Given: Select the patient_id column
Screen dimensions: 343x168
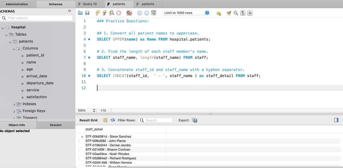Looking at the screenshot, I should pyautogui.click(x=35, y=55).
